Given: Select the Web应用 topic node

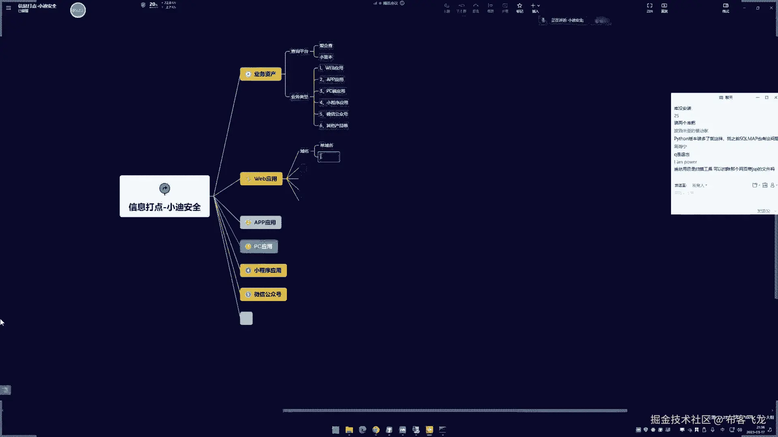Looking at the screenshot, I should pos(261,178).
